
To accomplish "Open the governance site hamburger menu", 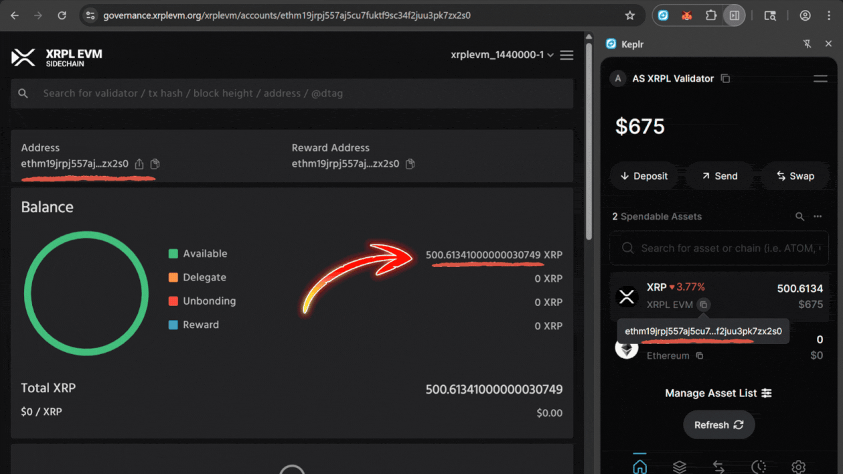I will click(x=566, y=55).
